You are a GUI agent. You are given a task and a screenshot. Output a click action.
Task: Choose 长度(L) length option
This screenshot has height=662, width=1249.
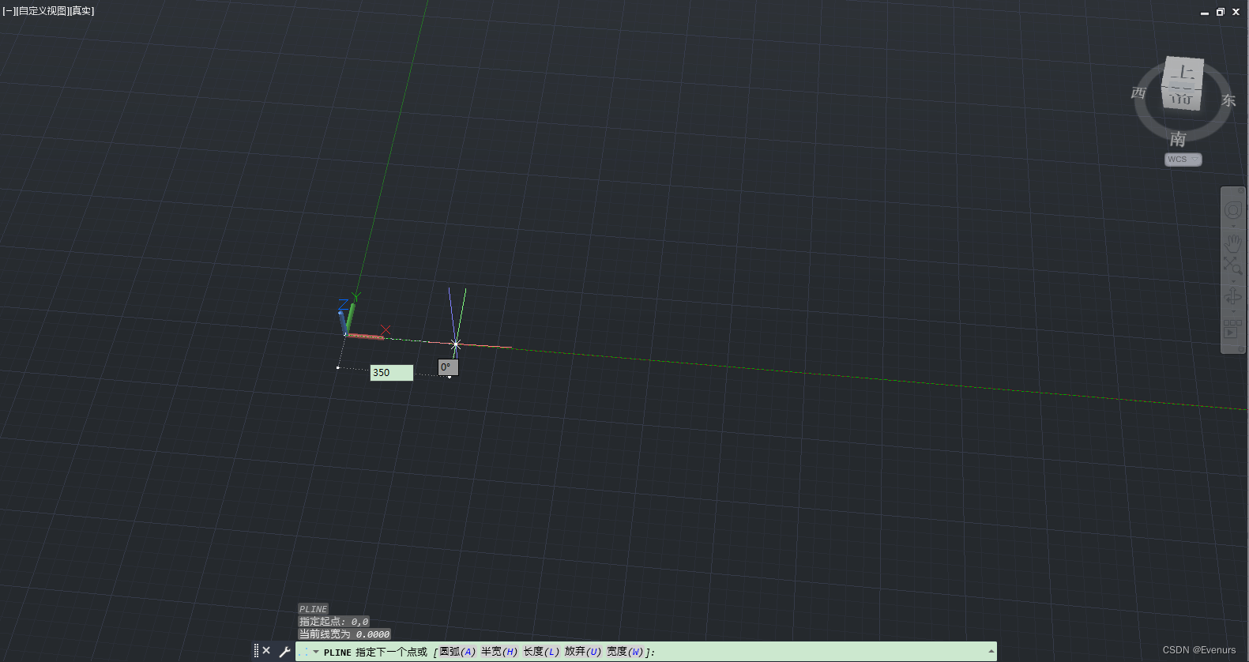pyautogui.click(x=541, y=652)
